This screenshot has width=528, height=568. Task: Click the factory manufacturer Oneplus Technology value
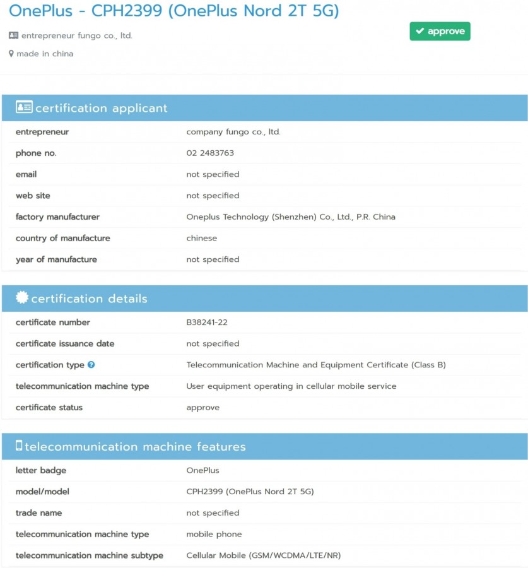tap(291, 217)
